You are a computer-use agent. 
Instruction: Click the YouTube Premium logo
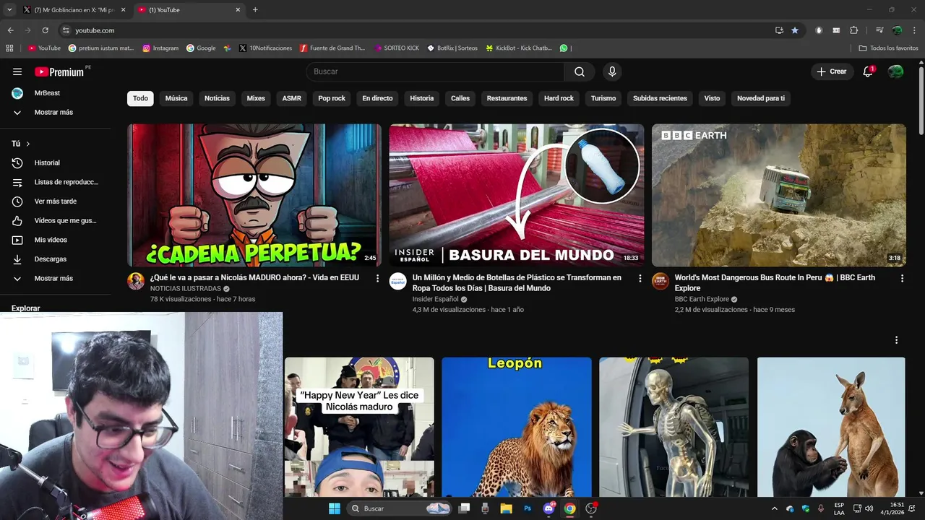(59, 71)
